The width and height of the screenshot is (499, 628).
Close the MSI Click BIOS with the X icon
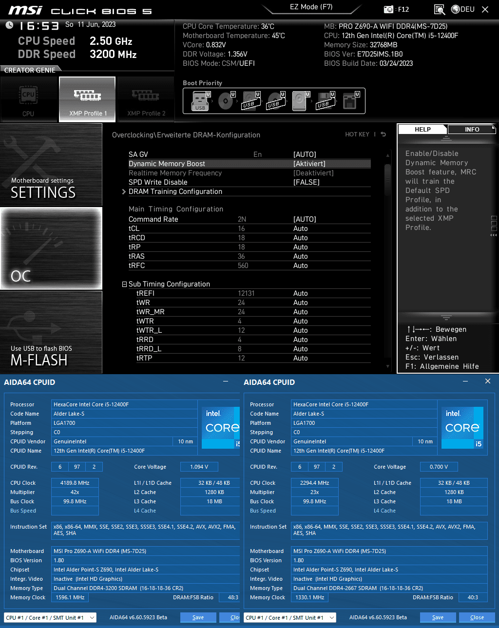pyautogui.click(x=485, y=9)
